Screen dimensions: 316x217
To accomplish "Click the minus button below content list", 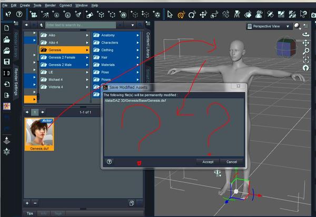I will click(35, 203).
